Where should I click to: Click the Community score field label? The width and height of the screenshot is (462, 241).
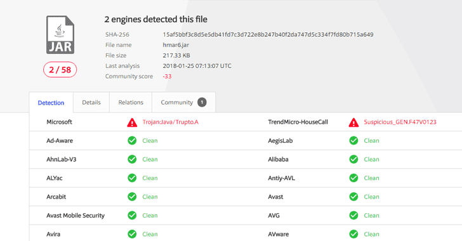tap(129, 76)
